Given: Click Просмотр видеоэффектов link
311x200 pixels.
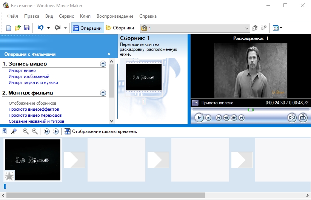Looking at the screenshot, I should [34, 109].
